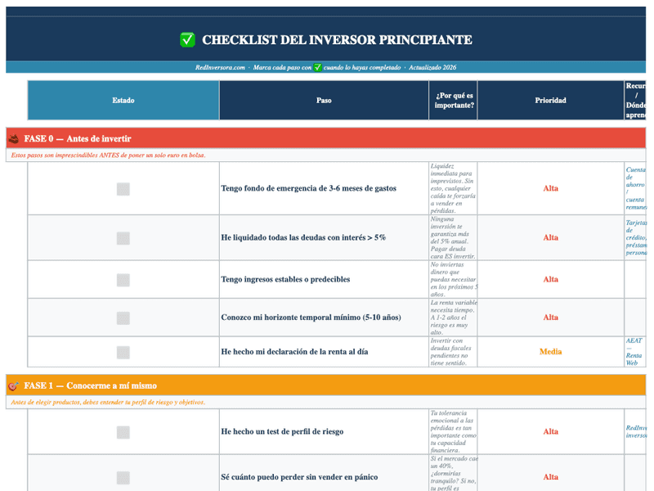Click explanation starting 'No inviertas dinero que puedas'

(454, 279)
